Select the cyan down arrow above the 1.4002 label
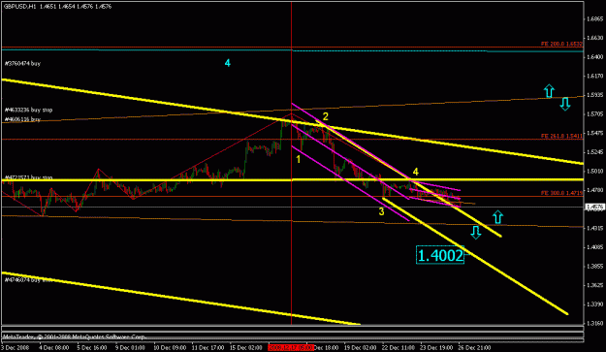 [476, 232]
